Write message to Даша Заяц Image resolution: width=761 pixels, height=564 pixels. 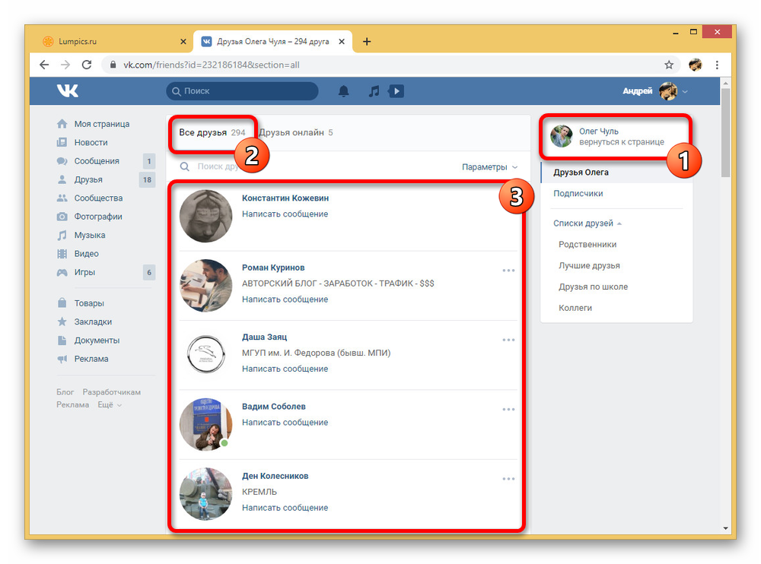285,369
